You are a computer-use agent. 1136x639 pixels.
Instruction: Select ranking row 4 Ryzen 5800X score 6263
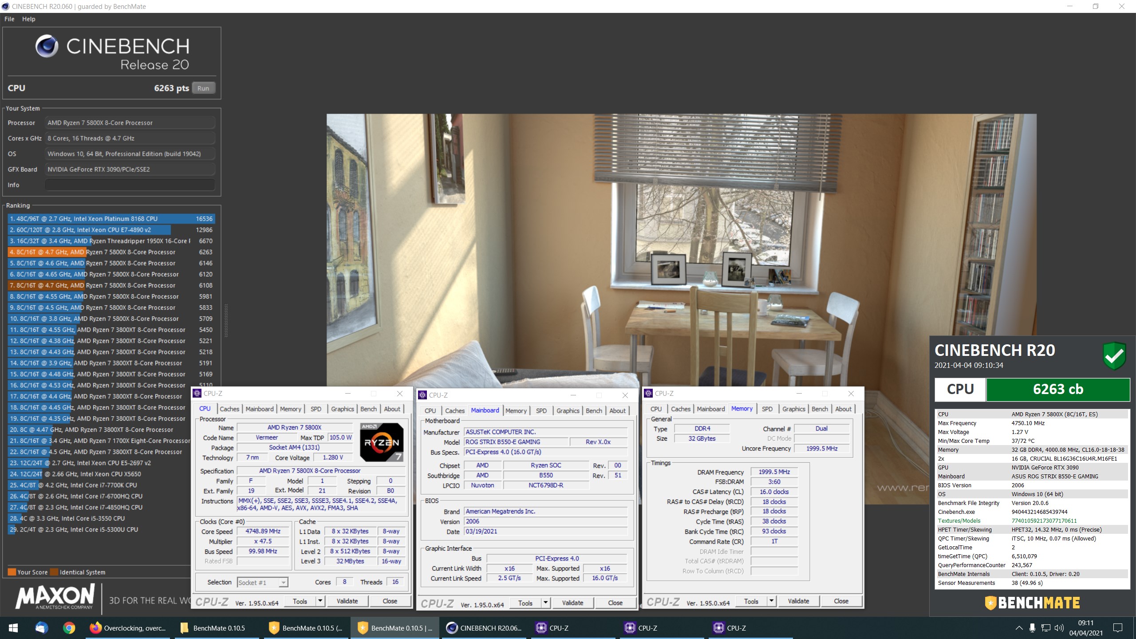(x=111, y=252)
